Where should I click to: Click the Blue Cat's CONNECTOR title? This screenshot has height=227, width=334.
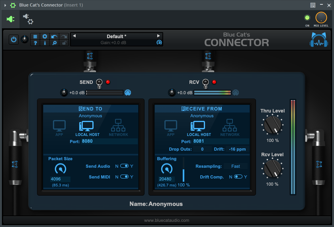tap(236, 40)
